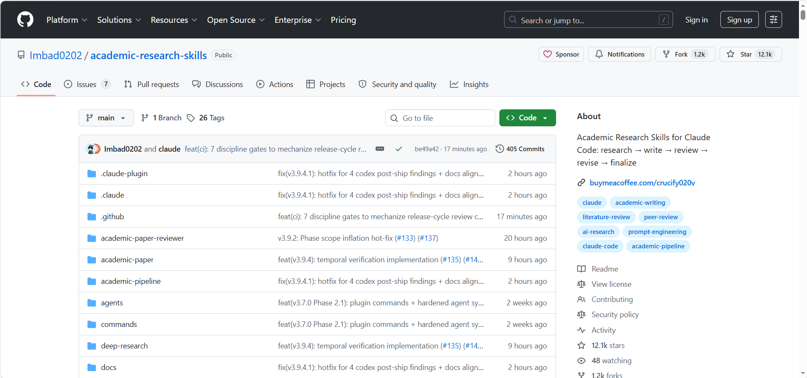The height and width of the screenshot is (378, 807).
Task: Open the agents folder icon
Action: coord(92,303)
